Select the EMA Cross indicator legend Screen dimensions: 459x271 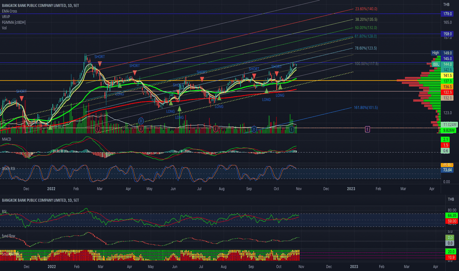pyautogui.click(x=9, y=11)
